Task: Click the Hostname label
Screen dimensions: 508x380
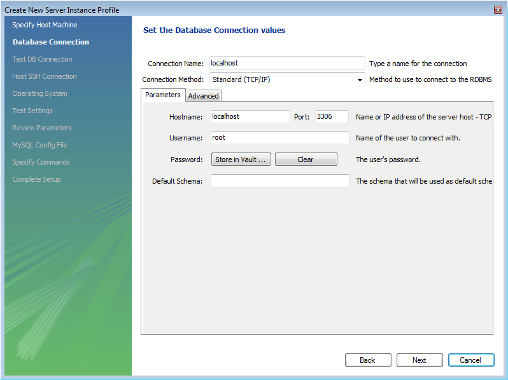Action: pos(186,117)
